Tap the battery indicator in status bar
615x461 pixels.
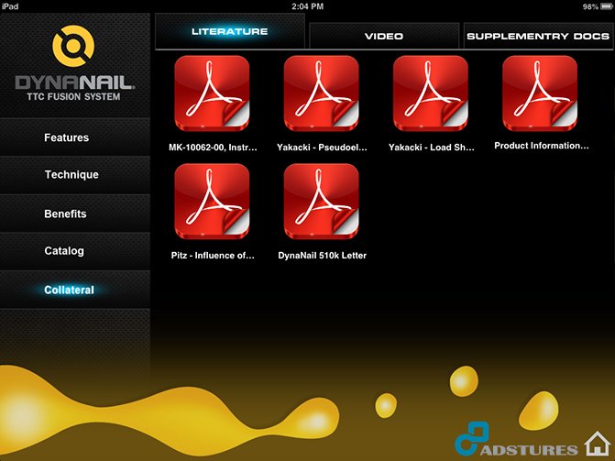tap(607, 6)
